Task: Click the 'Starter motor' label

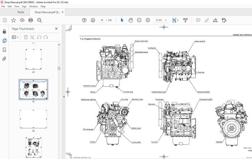Action: (136, 128)
